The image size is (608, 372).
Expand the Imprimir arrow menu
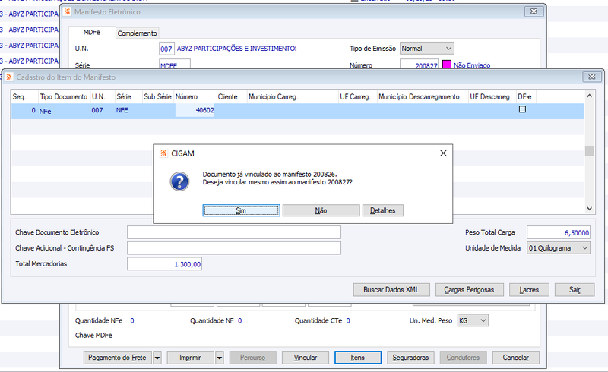pos(220,358)
